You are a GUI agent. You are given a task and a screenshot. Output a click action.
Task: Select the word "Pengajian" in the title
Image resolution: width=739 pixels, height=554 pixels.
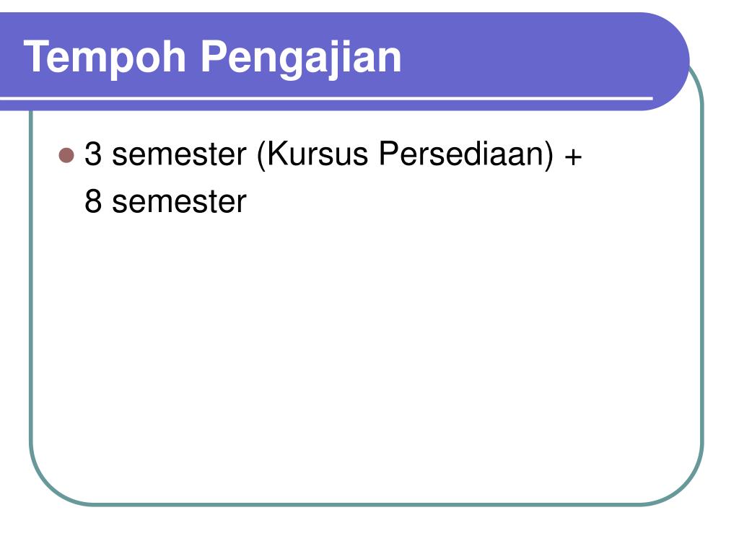coord(301,58)
